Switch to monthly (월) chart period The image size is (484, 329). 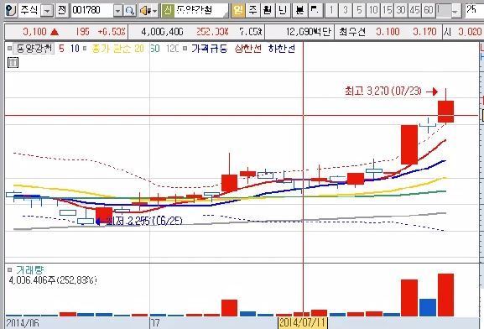(x=268, y=11)
